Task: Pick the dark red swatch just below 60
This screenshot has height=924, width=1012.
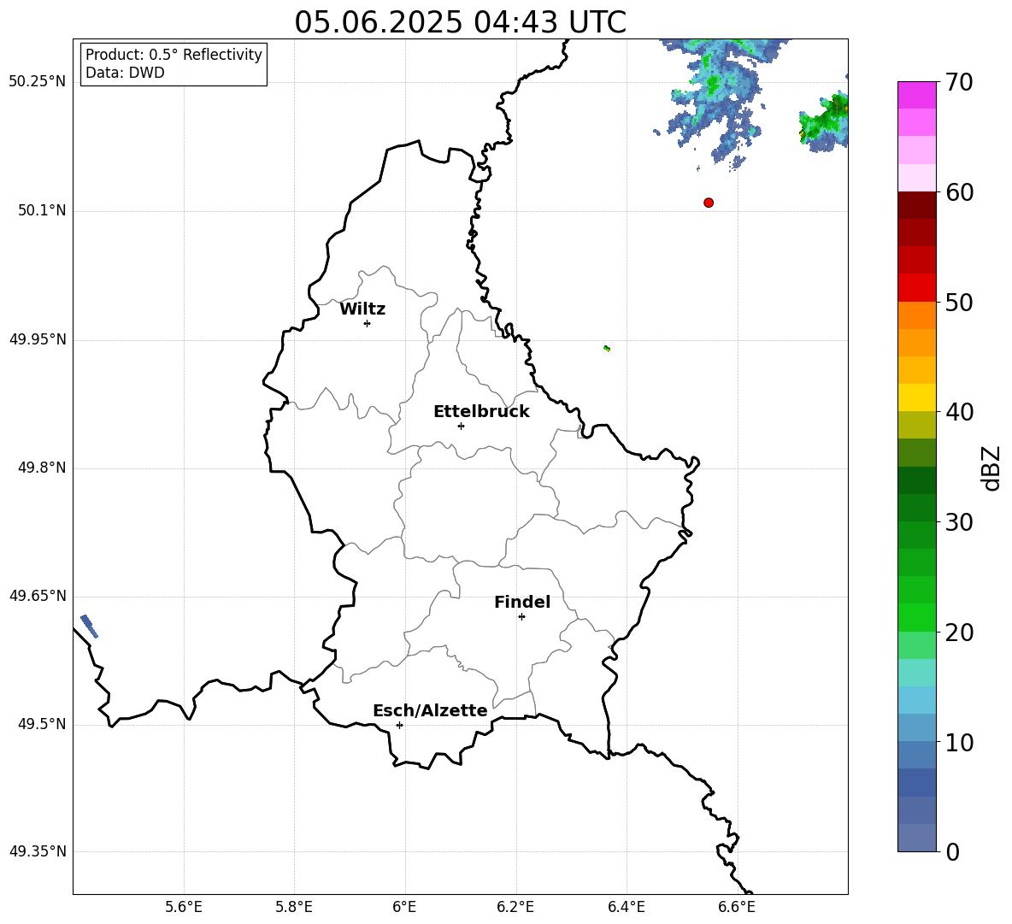Action: pos(916,205)
